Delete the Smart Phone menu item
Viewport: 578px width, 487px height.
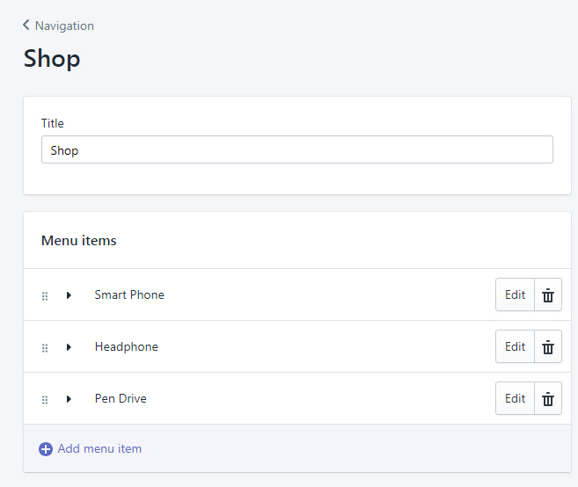548,294
